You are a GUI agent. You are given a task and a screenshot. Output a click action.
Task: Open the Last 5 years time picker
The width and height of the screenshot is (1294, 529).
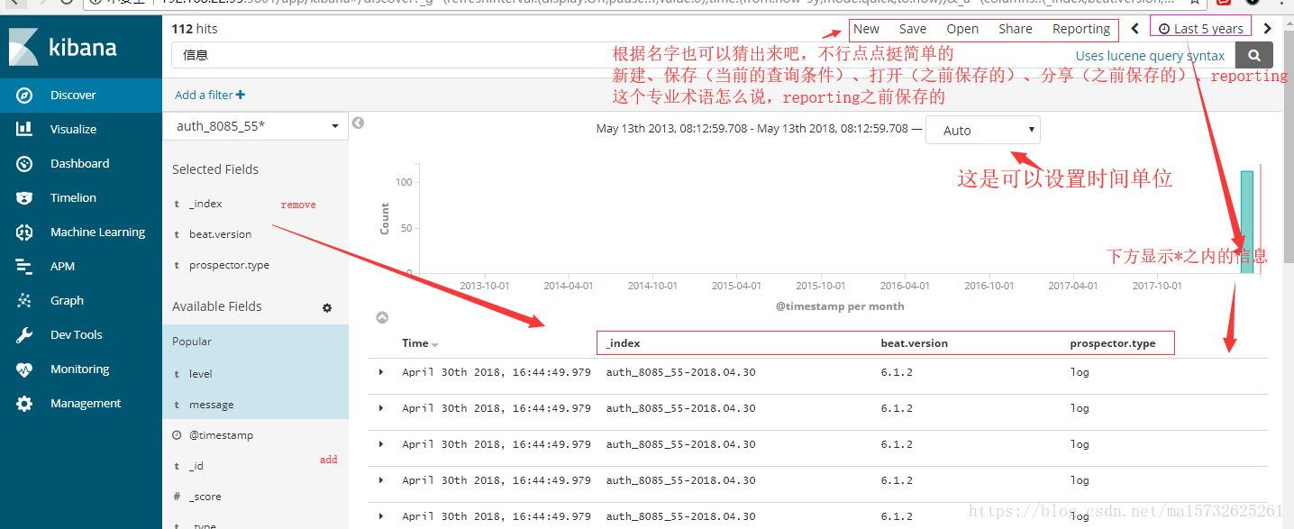(1200, 27)
